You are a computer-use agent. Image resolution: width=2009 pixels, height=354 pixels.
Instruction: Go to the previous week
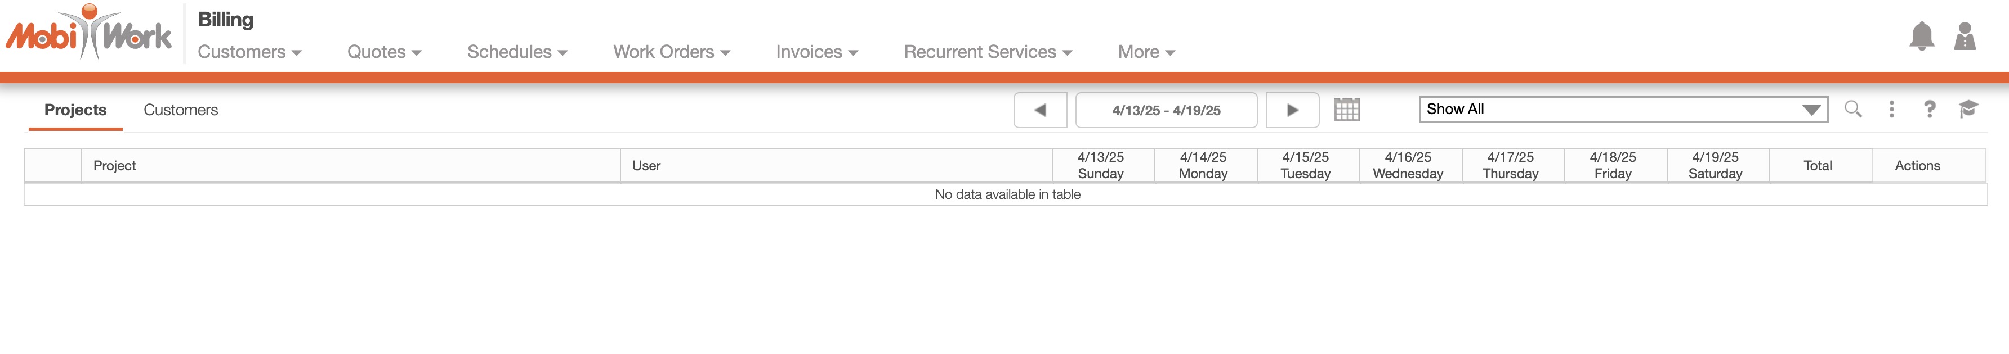point(1039,111)
